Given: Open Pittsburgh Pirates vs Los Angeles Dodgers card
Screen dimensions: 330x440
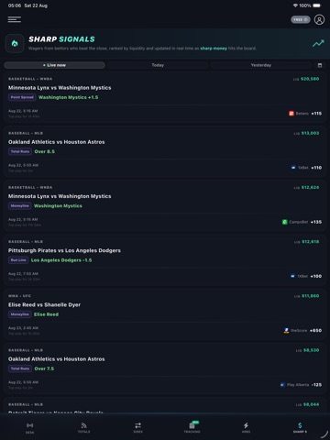Looking at the screenshot, I should pos(165,260).
